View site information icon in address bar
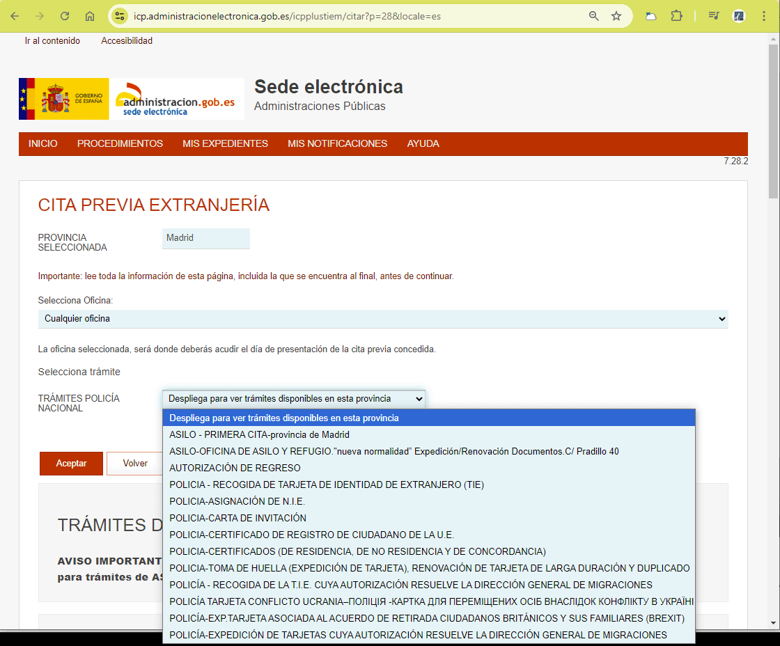Image resolution: width=780 pixels, height=646 pixels. (x=119, y=16)
